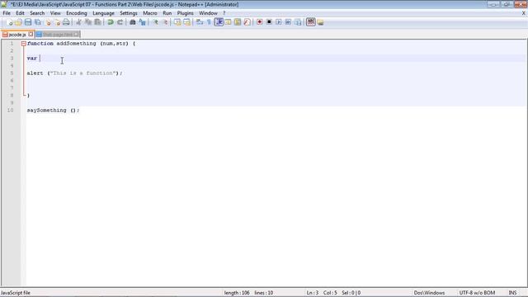The width and height of the screenshot is (528, 297).
Task: Open the Encoding menu
Action: point(77,13)
